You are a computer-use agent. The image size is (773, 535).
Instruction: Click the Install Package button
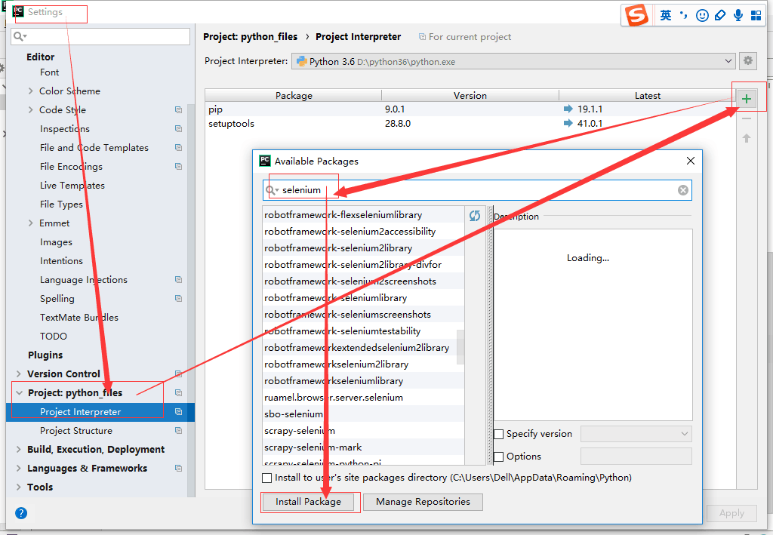tap(308, 502)
